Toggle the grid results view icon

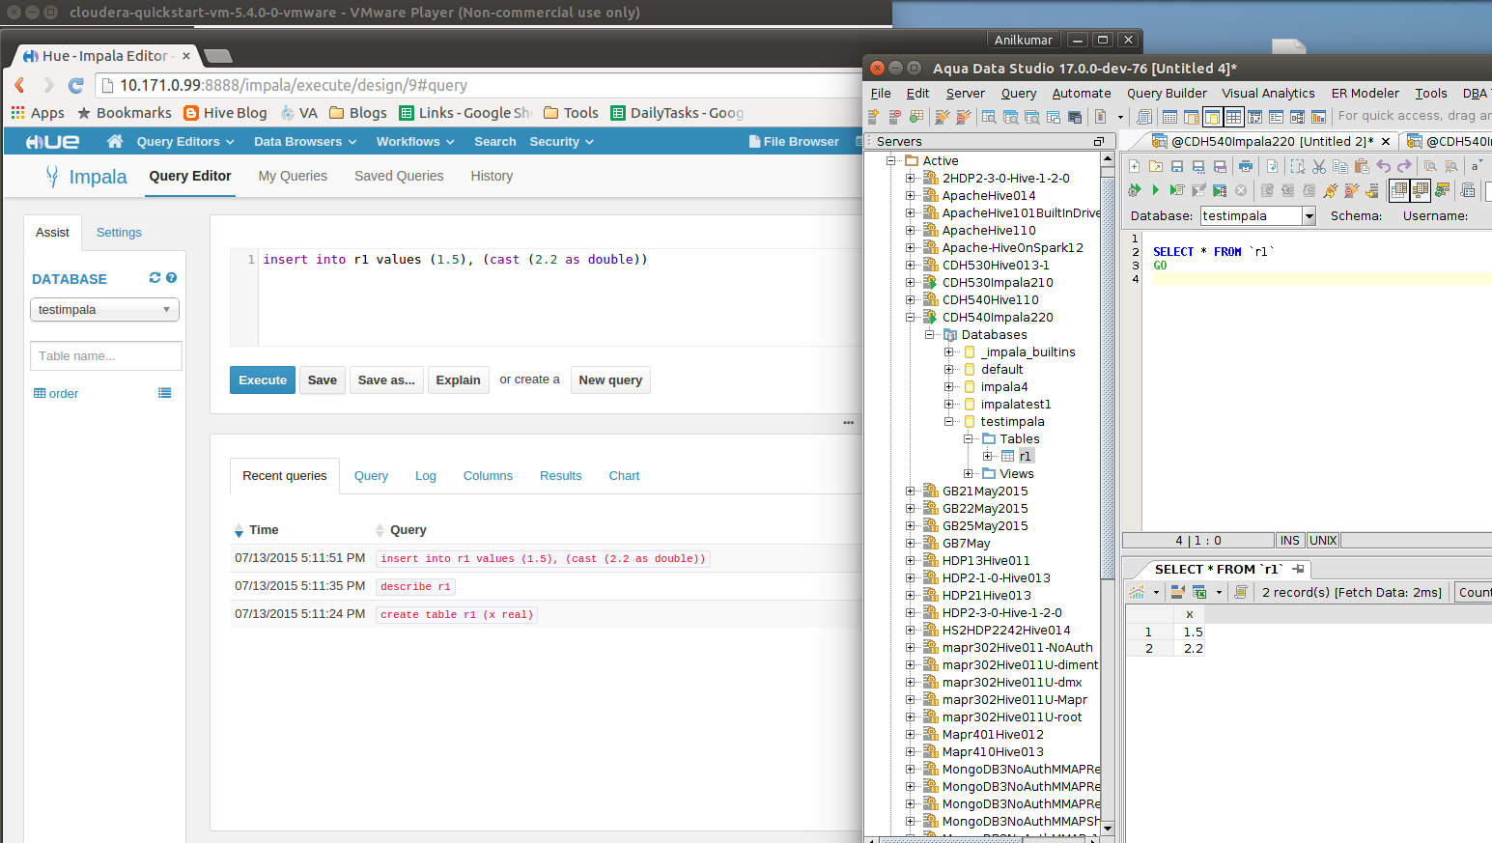(1400, 190)
